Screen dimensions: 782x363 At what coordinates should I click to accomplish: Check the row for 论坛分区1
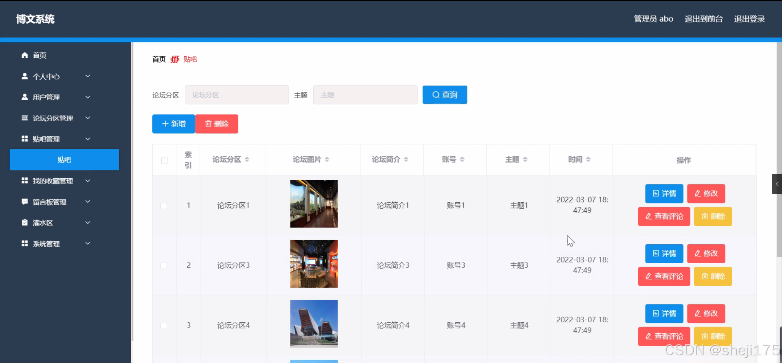pos(164,206)
